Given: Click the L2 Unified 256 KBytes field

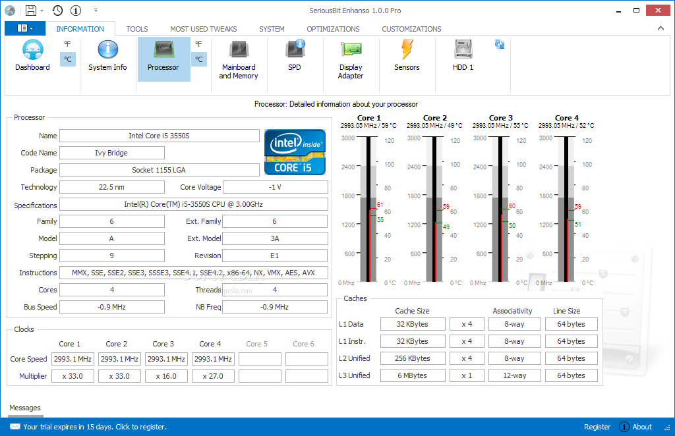Looking at the screenshot, I should pos(413,358).
